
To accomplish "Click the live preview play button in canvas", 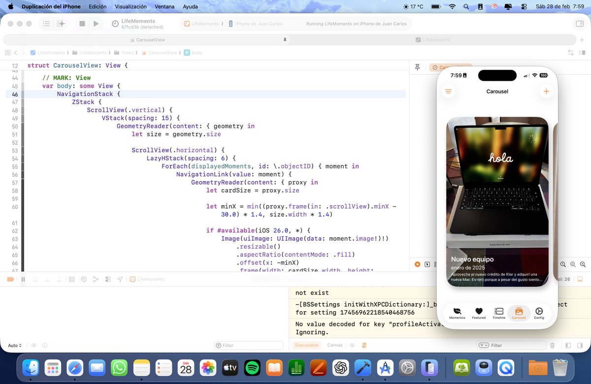I will coord(418,264).
